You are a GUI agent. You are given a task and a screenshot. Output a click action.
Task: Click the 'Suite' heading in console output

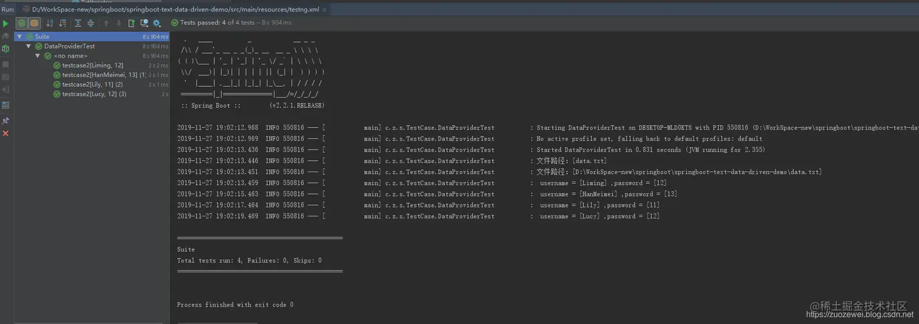(186, 249)
